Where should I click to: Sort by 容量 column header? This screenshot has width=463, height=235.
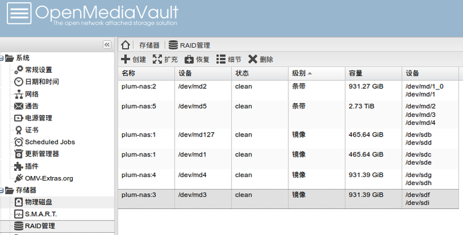355,73
